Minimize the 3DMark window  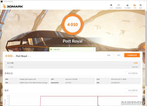(x=134, y=2)
